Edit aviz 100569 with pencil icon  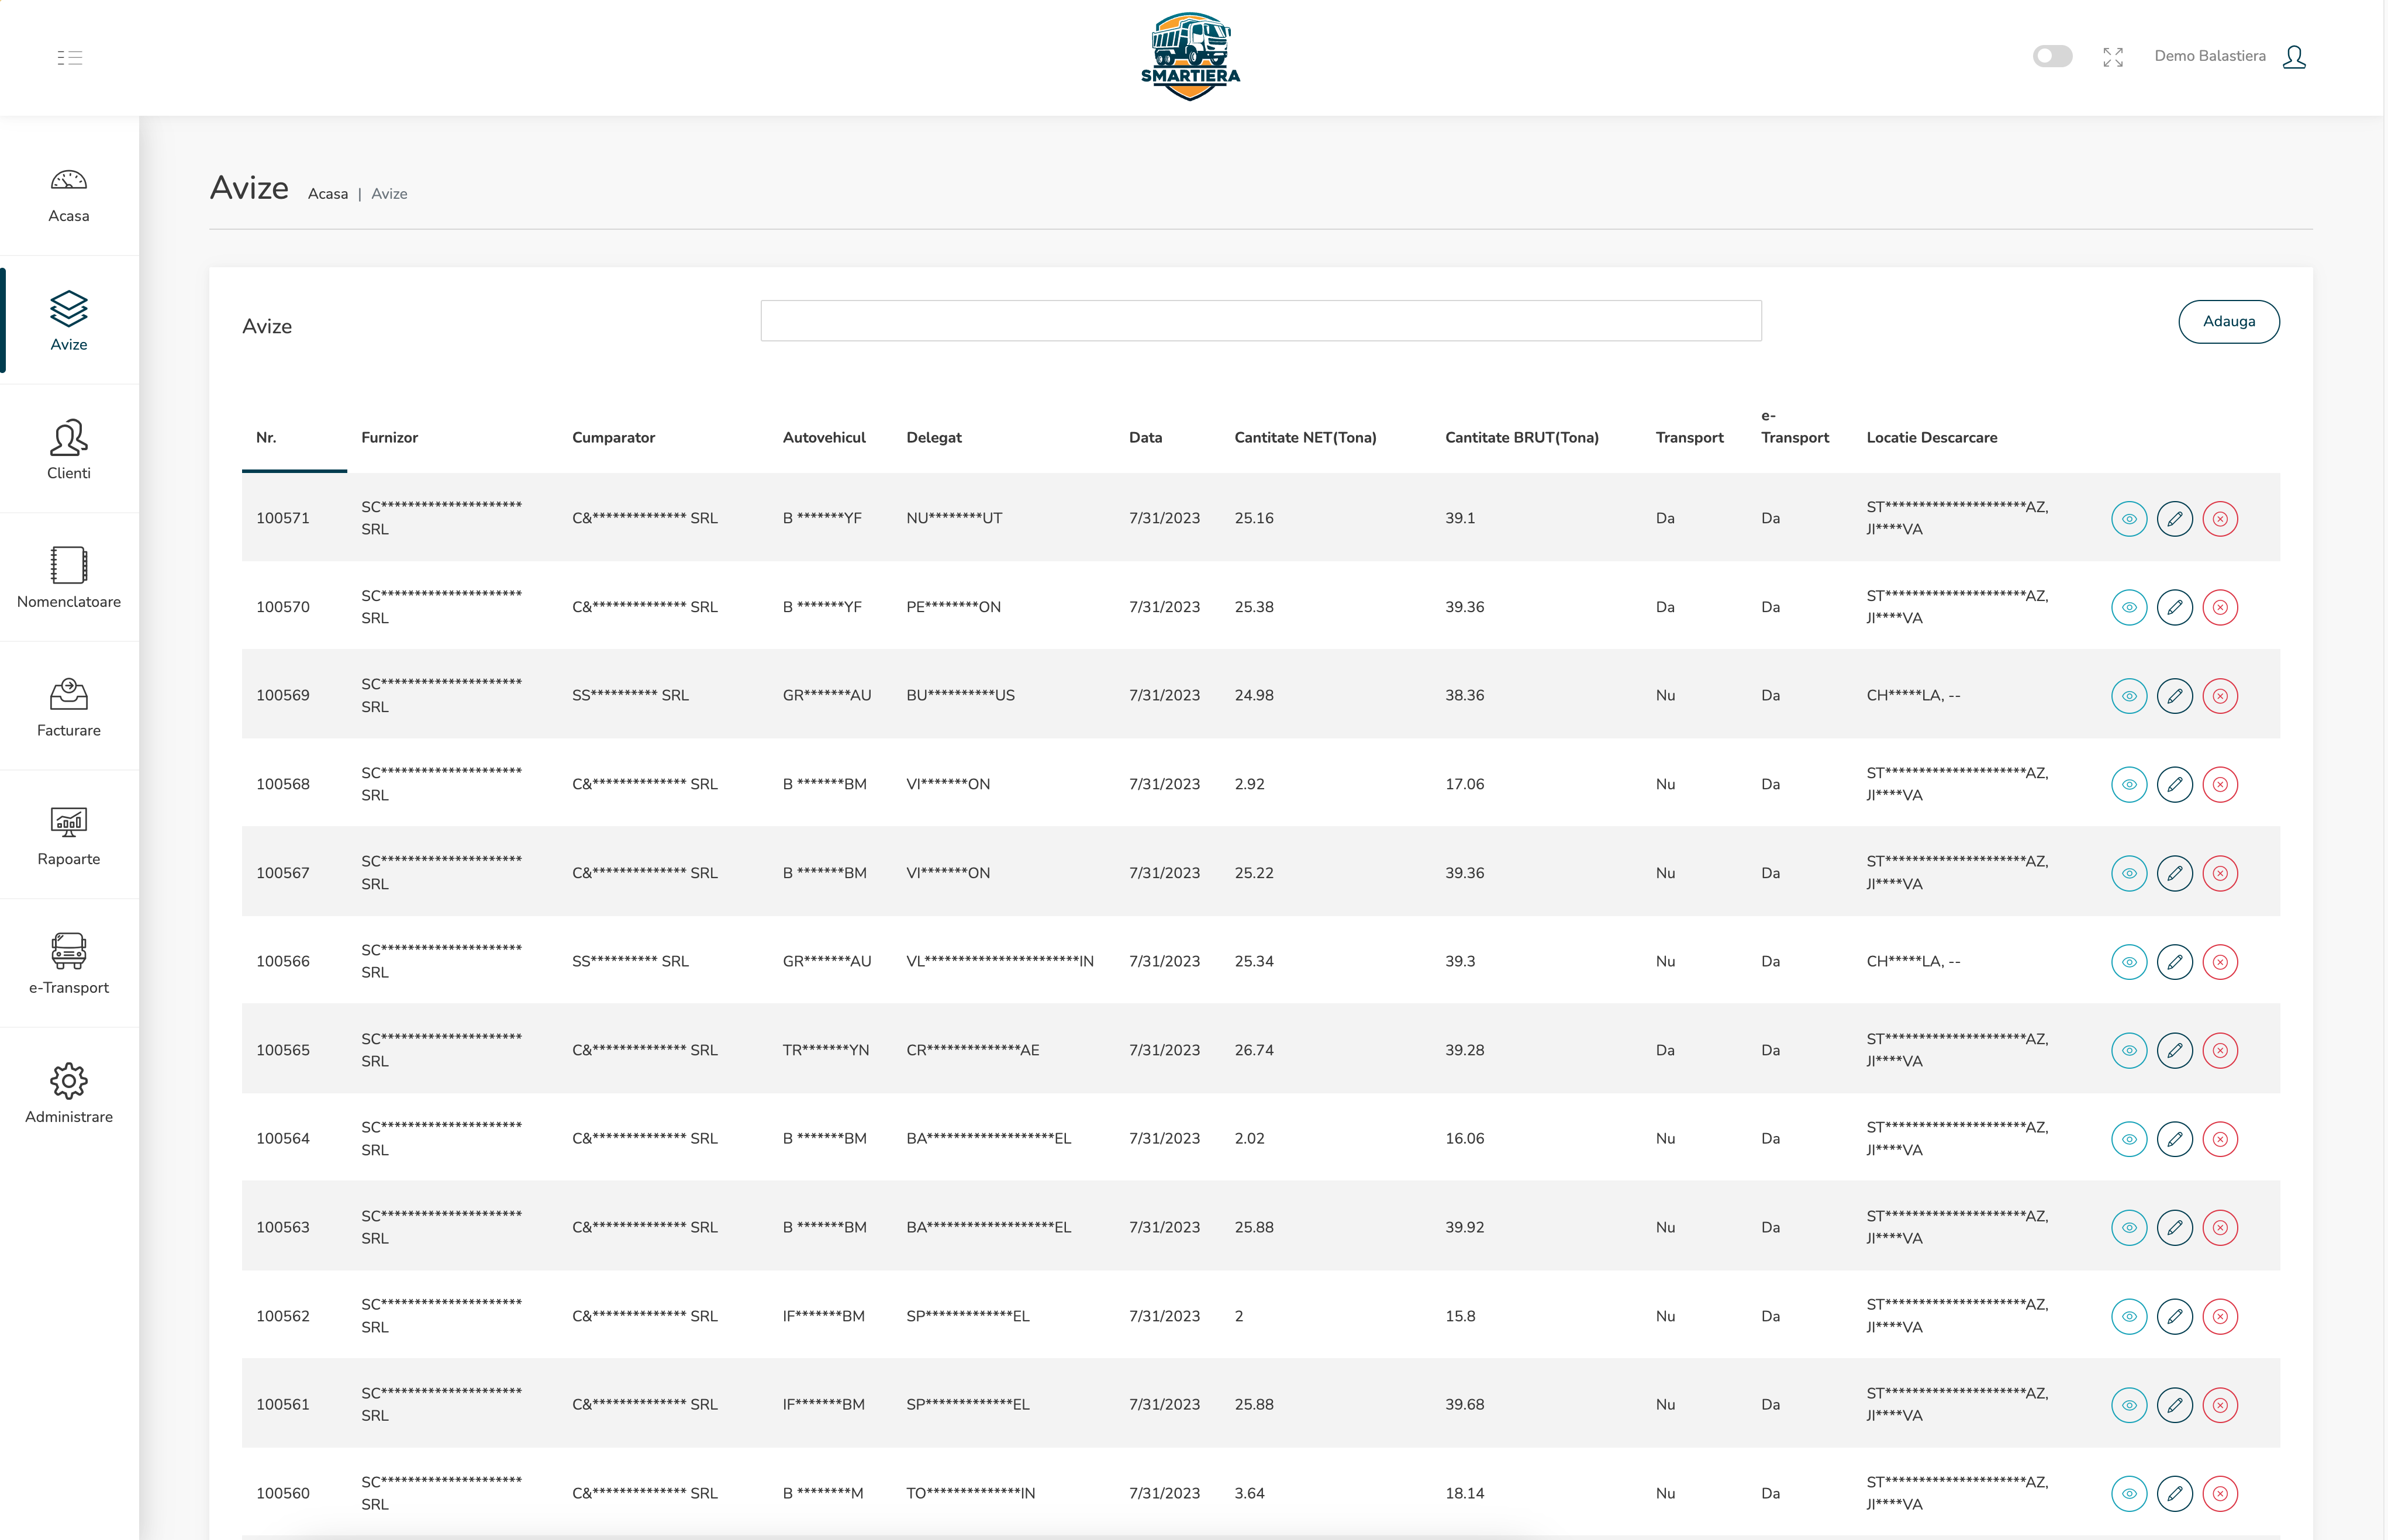2174,696
